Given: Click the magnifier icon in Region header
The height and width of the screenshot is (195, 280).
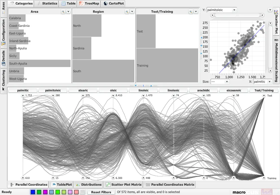Looking at the screenshot, I should (x=127, y=12).
